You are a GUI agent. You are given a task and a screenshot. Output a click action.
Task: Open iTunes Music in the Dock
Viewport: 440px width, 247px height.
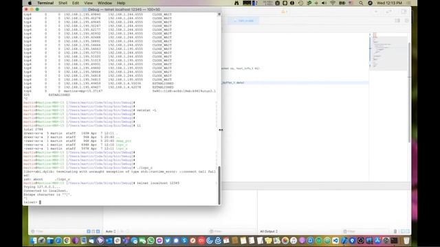coord(294,241)
